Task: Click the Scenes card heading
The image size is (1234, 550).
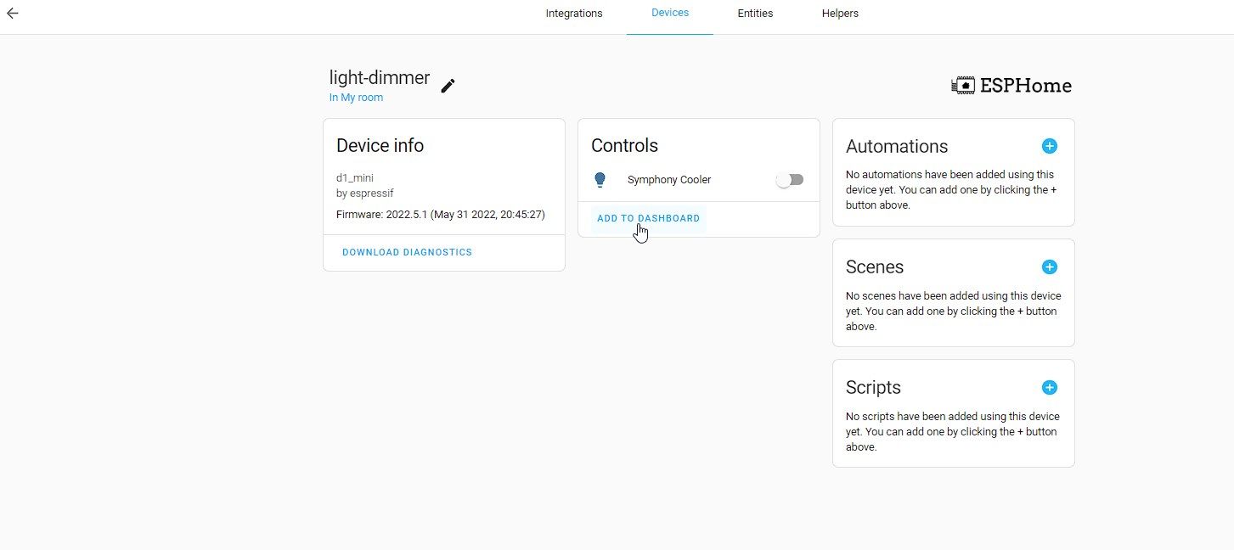Action: (x=874, y=267)
